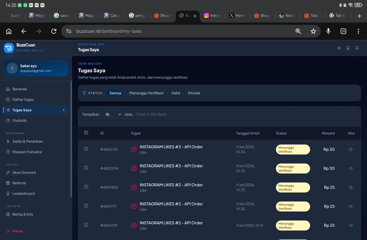Click the BuzzCuan logo

click(x=9, y=48)
